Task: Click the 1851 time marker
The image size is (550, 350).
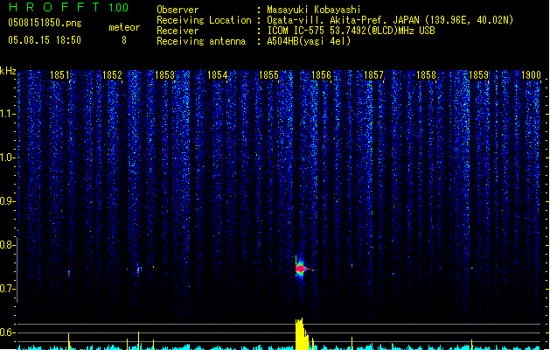Action: point(59,75)
